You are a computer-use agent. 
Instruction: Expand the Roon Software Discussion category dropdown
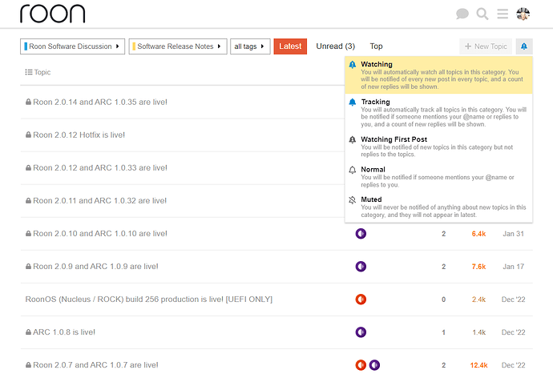point(72,46)
